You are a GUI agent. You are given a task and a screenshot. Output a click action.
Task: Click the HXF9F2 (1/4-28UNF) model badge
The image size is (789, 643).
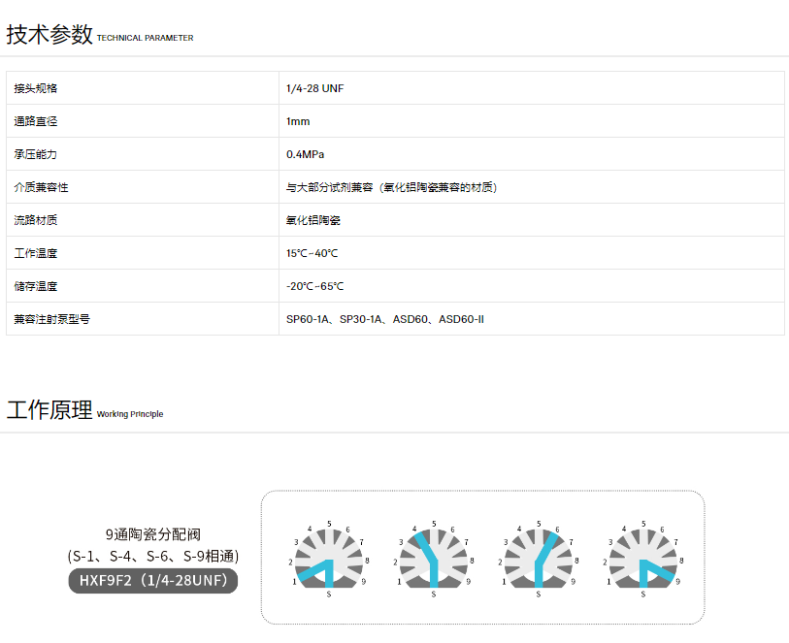pos(152,581)
